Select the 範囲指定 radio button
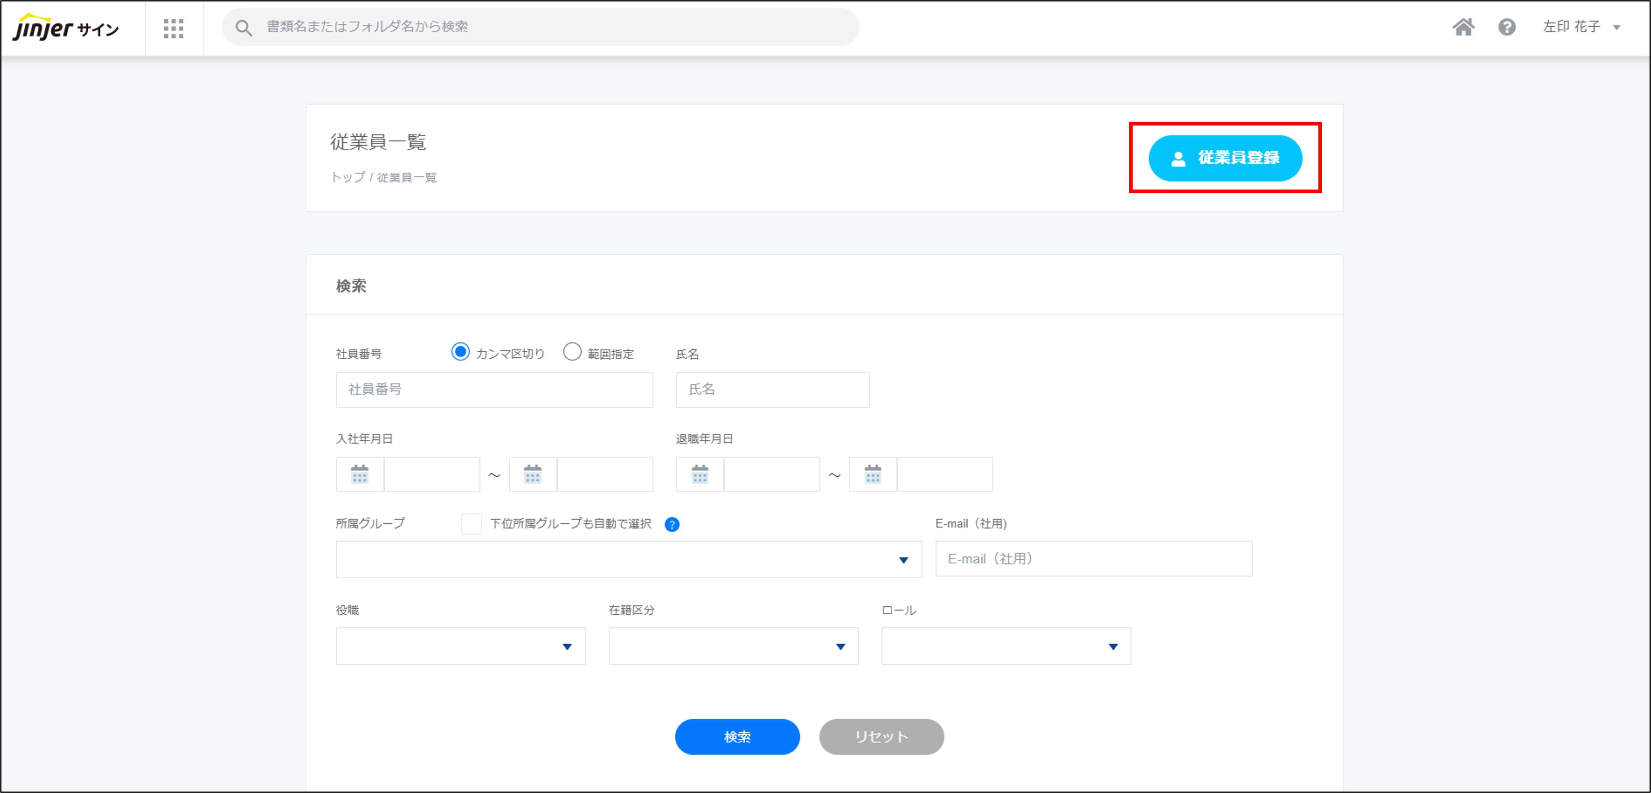 tap(572, 352)
